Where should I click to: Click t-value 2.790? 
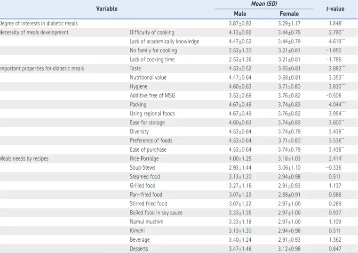coord(336,33)
